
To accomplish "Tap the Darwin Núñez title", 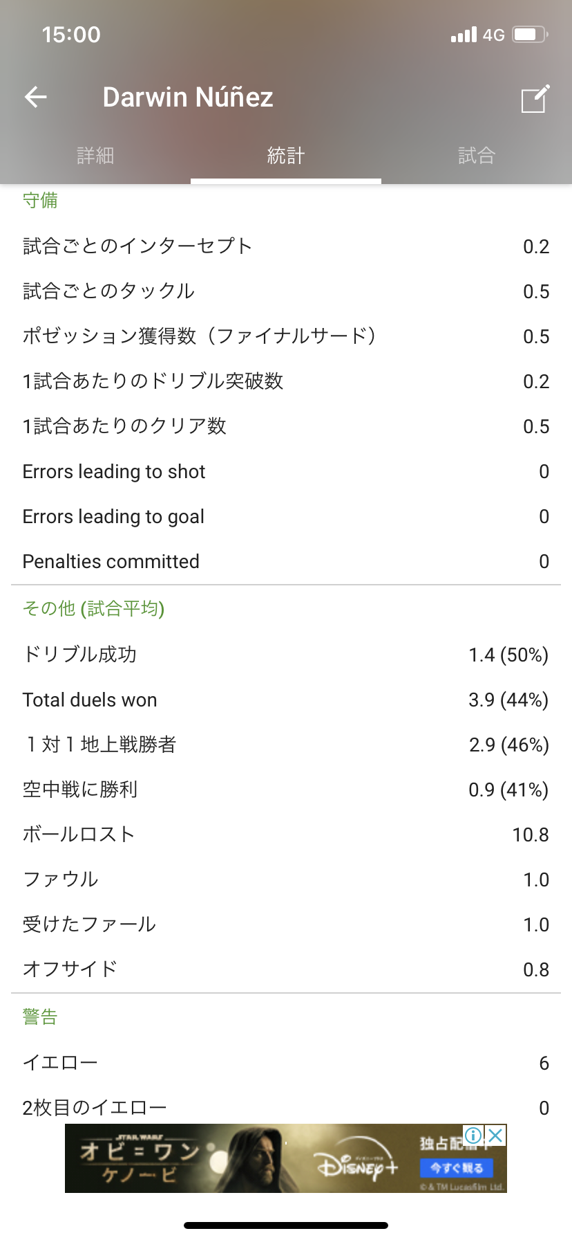I will (188, 98).
